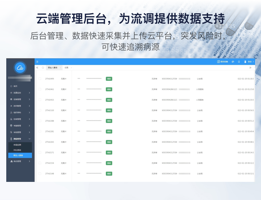The height and width of the screenshot is (200, 261).
Task: Go to 首页 in the sidebar
Action: click(x=15, y=86)
